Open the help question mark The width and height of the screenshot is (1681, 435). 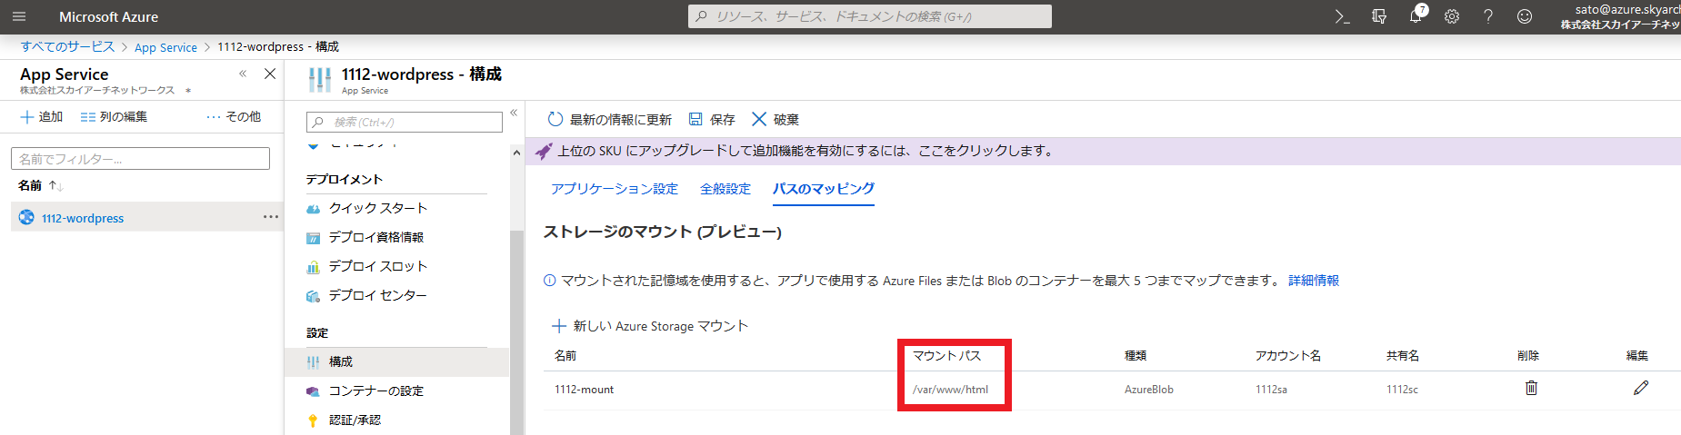(1488, 16)
